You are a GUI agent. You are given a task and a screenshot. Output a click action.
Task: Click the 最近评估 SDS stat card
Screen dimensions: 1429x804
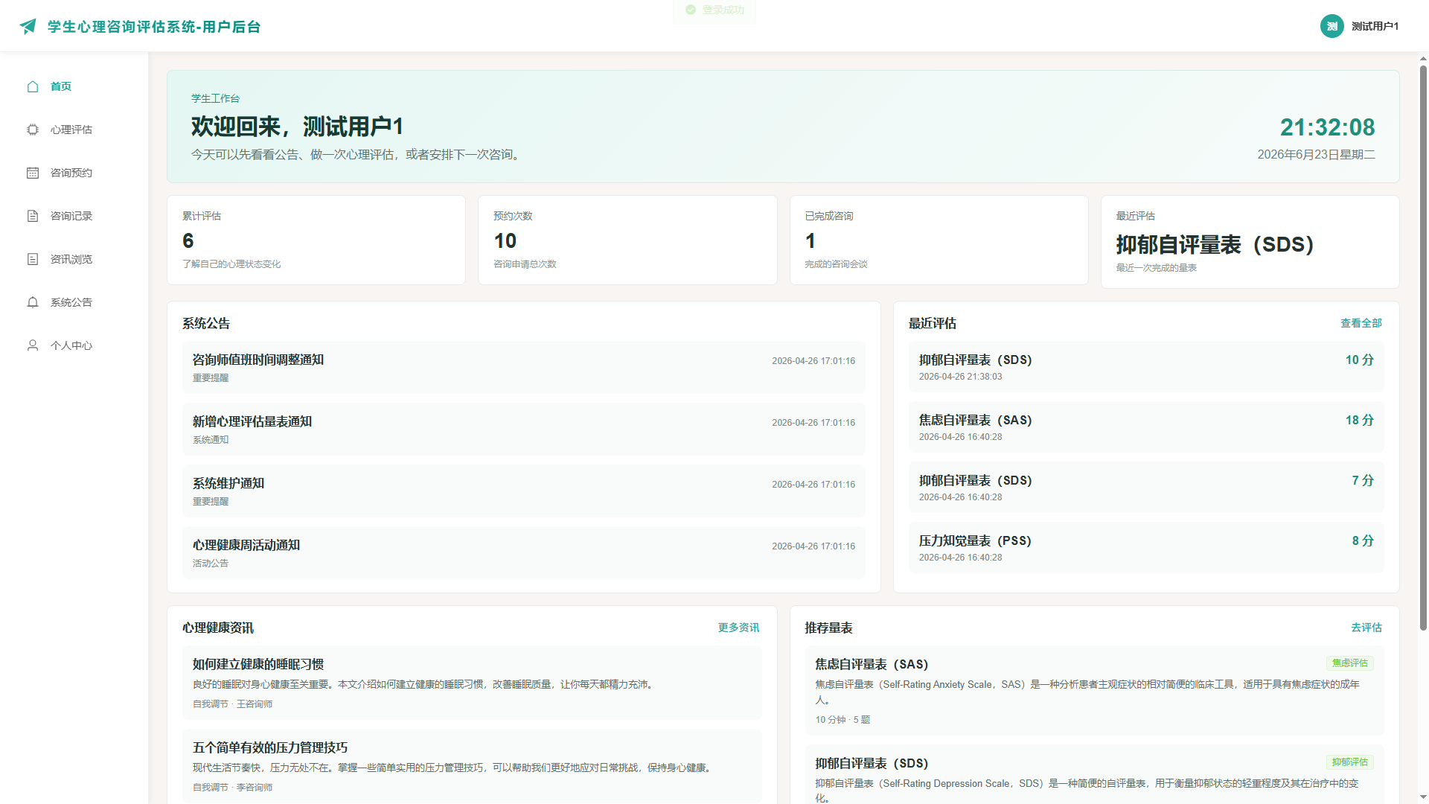point(1250,242)
